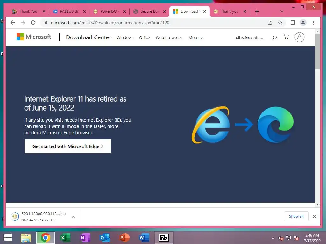Launch OneNote from the taskbar
The image size is (326, 244).
tap(85, 238)
